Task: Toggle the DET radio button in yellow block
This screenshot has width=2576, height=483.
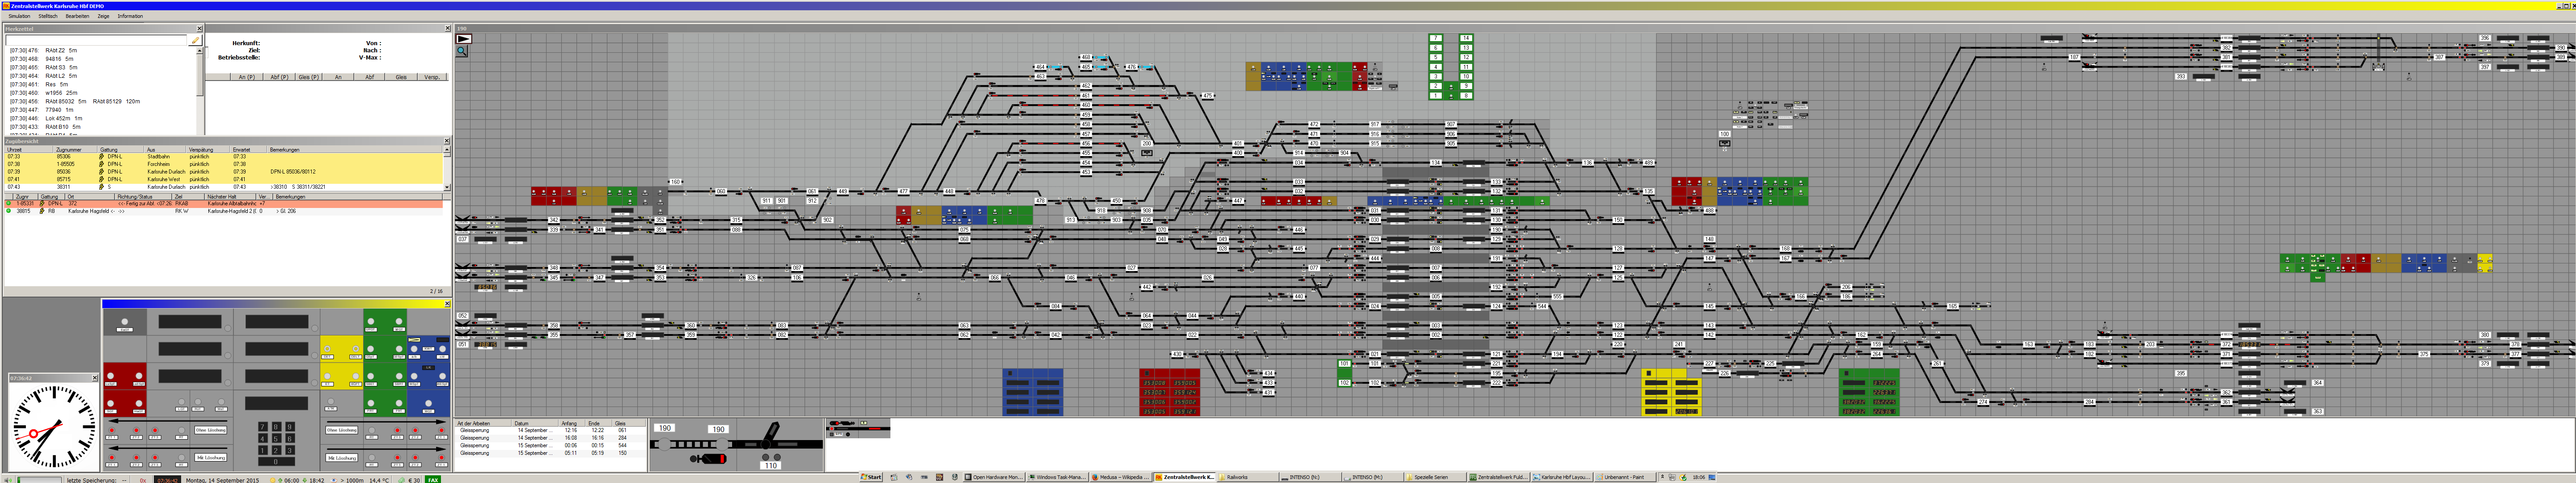Action: point(328,349)
